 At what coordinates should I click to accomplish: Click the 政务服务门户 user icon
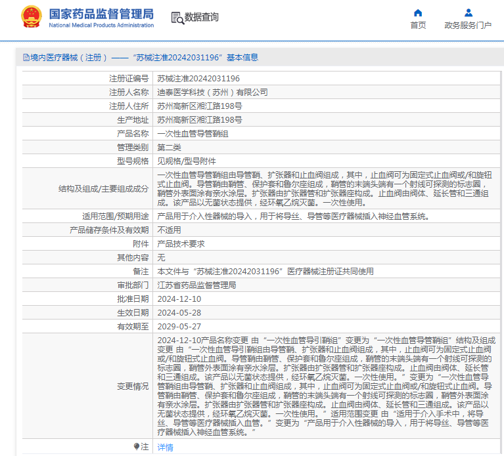[x=469, y=13]
